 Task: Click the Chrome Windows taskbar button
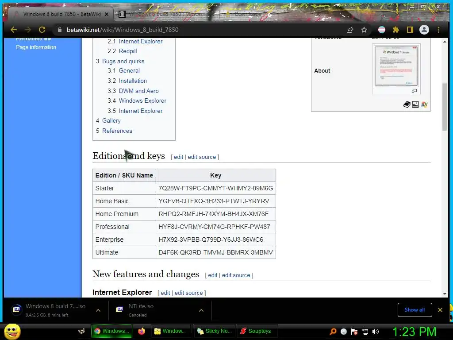111,331
